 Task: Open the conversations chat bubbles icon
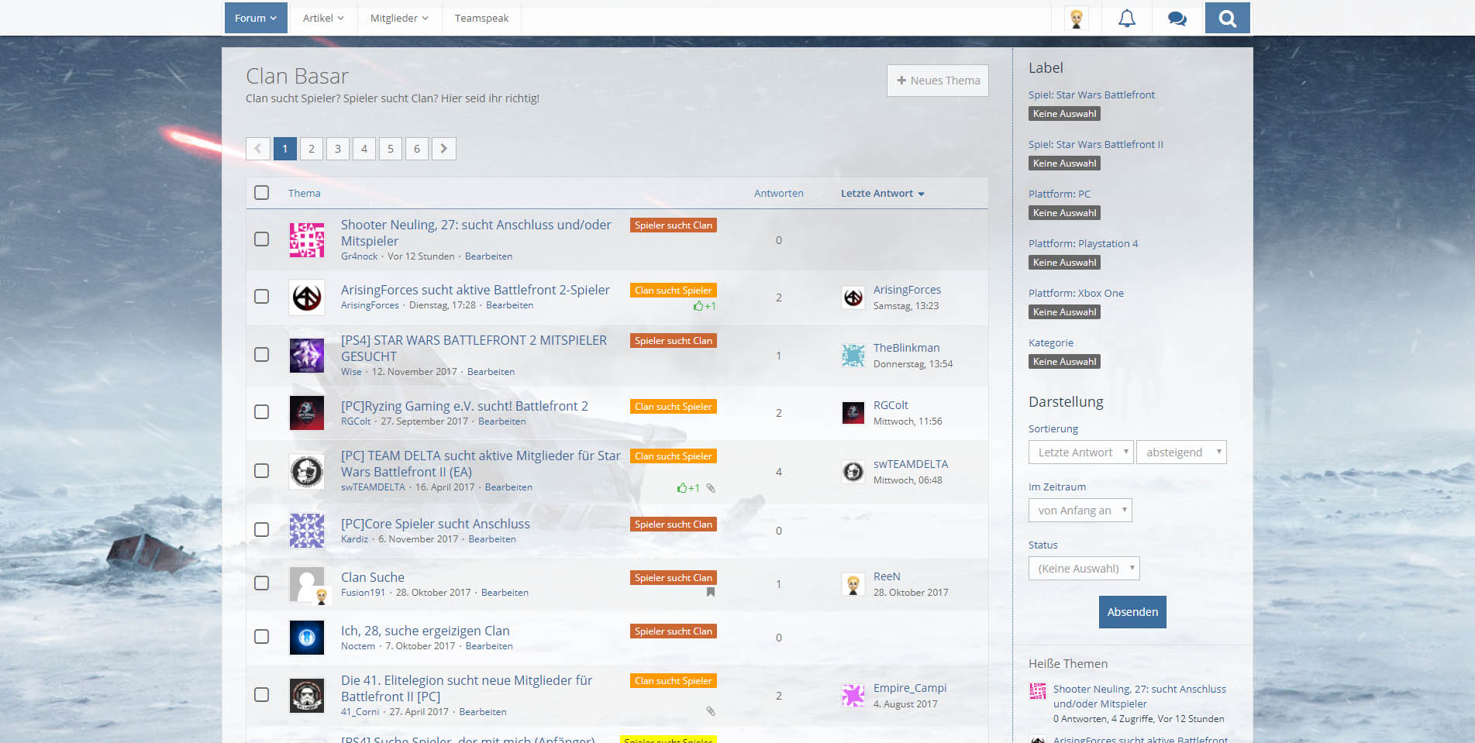pyautogui.click(x=1177, y=19)
